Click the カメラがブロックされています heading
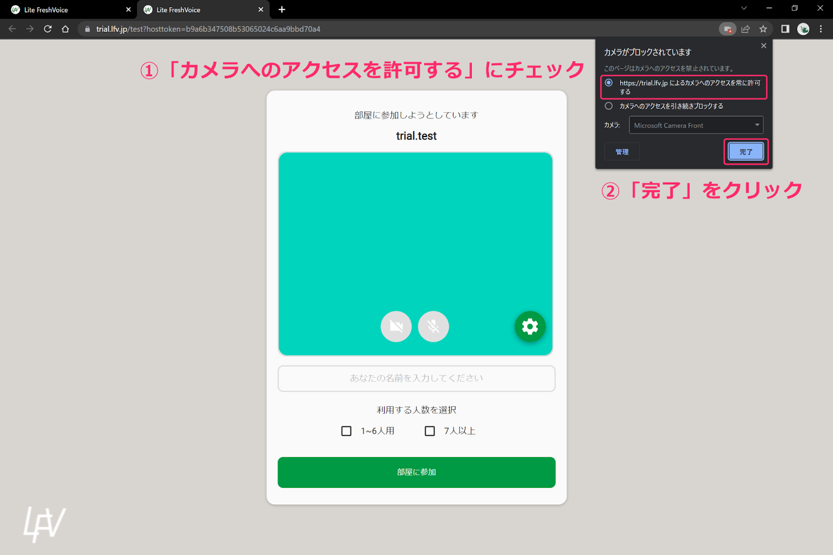This screenshot has height=555, width=833. pos(647,52)
